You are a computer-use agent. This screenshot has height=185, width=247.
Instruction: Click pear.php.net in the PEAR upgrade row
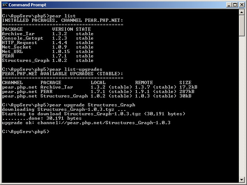pos(20,92)
